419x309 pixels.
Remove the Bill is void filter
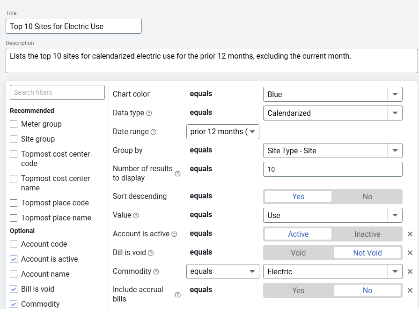click(x=410, y=253)
